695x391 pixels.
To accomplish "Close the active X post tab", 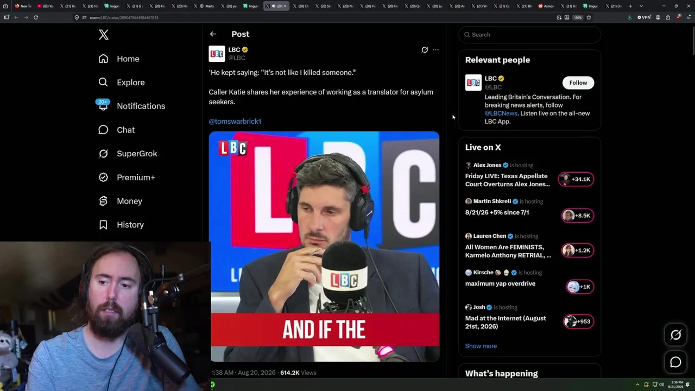I will [285, 6].
